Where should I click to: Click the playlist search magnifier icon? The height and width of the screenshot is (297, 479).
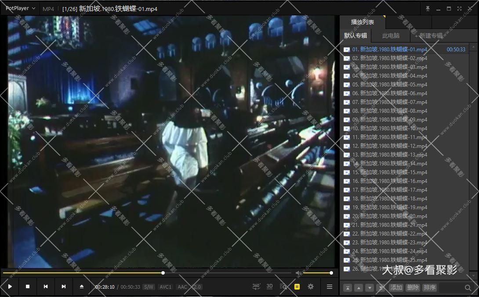[468, 287]
